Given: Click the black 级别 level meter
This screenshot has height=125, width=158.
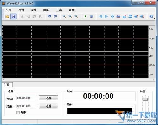Looking at the screenshot, I should pyautogui.click(x=100, y=111).
